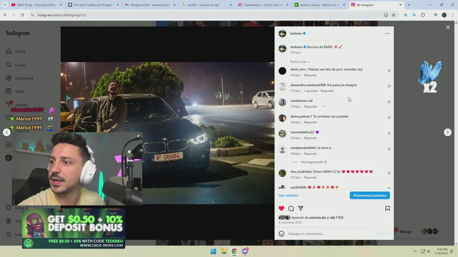Screen dimensions: 458x257
Task: Open Caută in the Instagram sidebar
Action: coord(15,65)
